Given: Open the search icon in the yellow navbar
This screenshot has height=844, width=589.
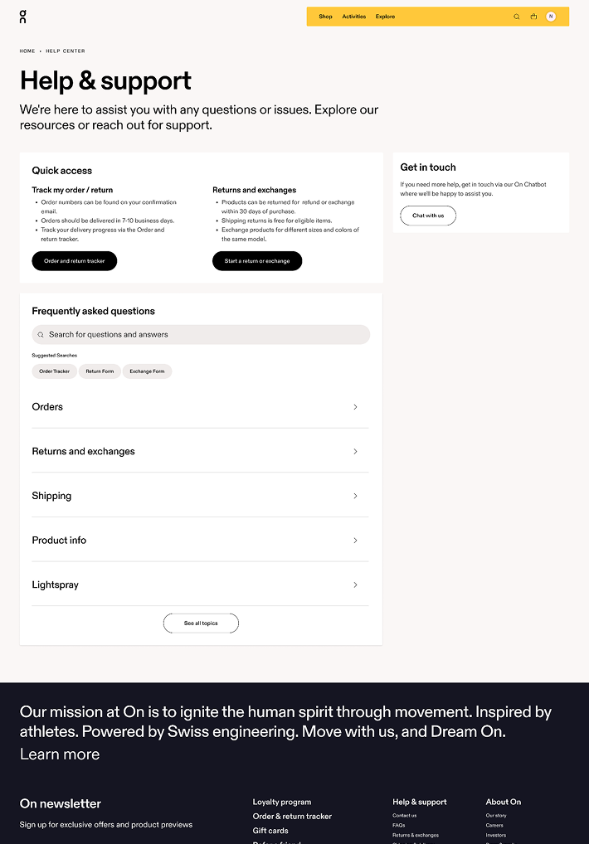Looking at the screenshot, I should [516, 17].
